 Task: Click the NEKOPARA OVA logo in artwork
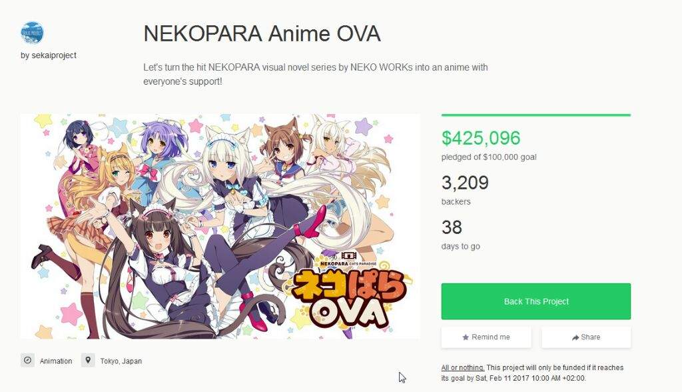(x=348, y=289)
